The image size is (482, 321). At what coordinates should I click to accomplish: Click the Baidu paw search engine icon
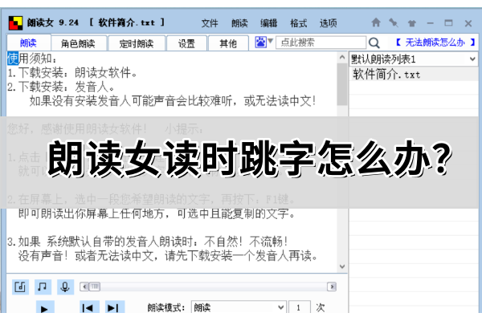click(x=260, y=42)
